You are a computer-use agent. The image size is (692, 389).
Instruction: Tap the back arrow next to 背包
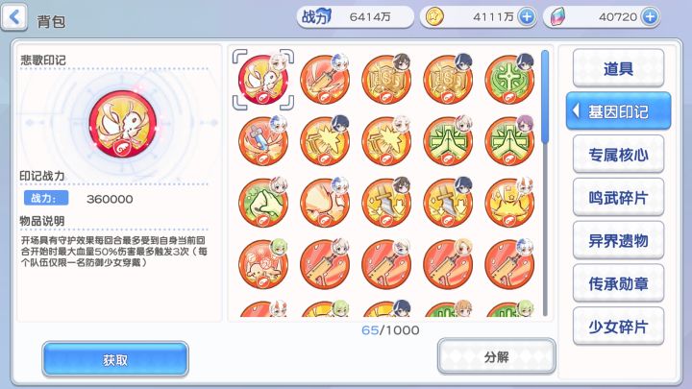[x=14, y=17]
